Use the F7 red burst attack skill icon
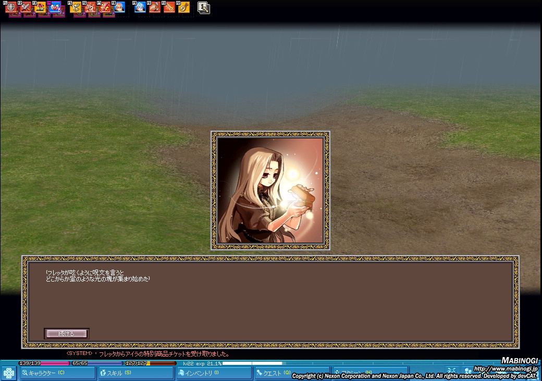The image size is (542, 381). coord(105,7)
